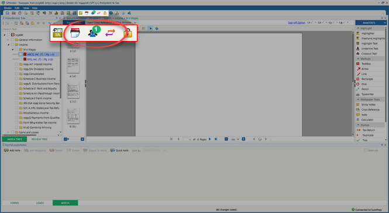Screen dimensions: 389x213
Task: Switch to the Review Tree tab
Action: (39, 139)
